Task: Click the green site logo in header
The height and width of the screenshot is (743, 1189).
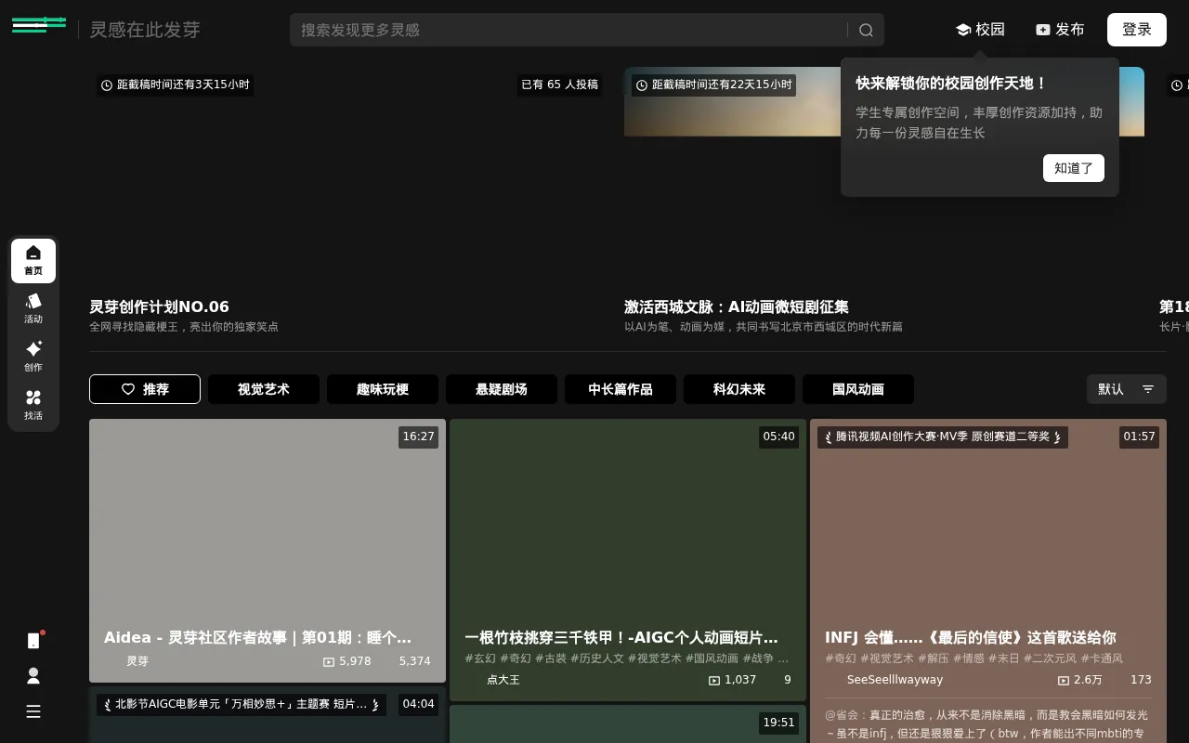Action: pyautogui.click(x=39, y=25)
